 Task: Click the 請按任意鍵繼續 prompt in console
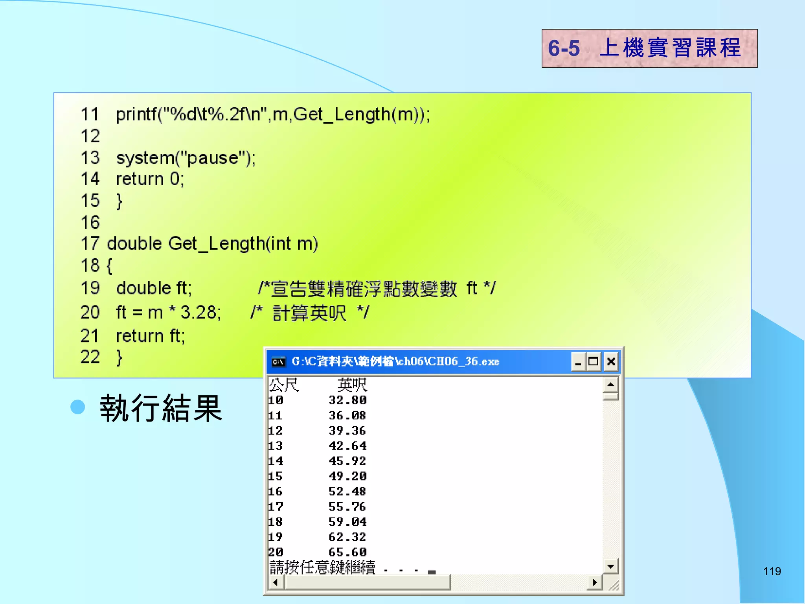[x=322, y=567]
